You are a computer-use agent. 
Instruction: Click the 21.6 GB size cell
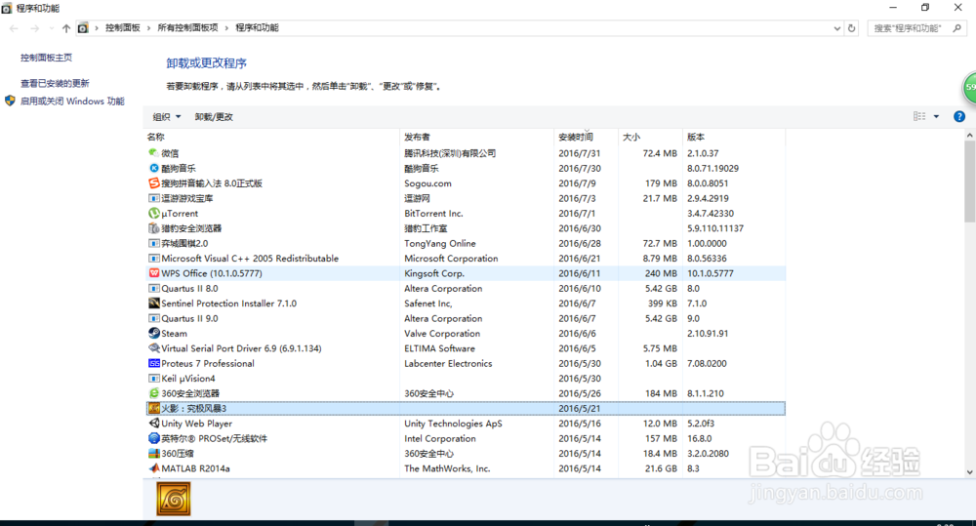click(661, 468)
